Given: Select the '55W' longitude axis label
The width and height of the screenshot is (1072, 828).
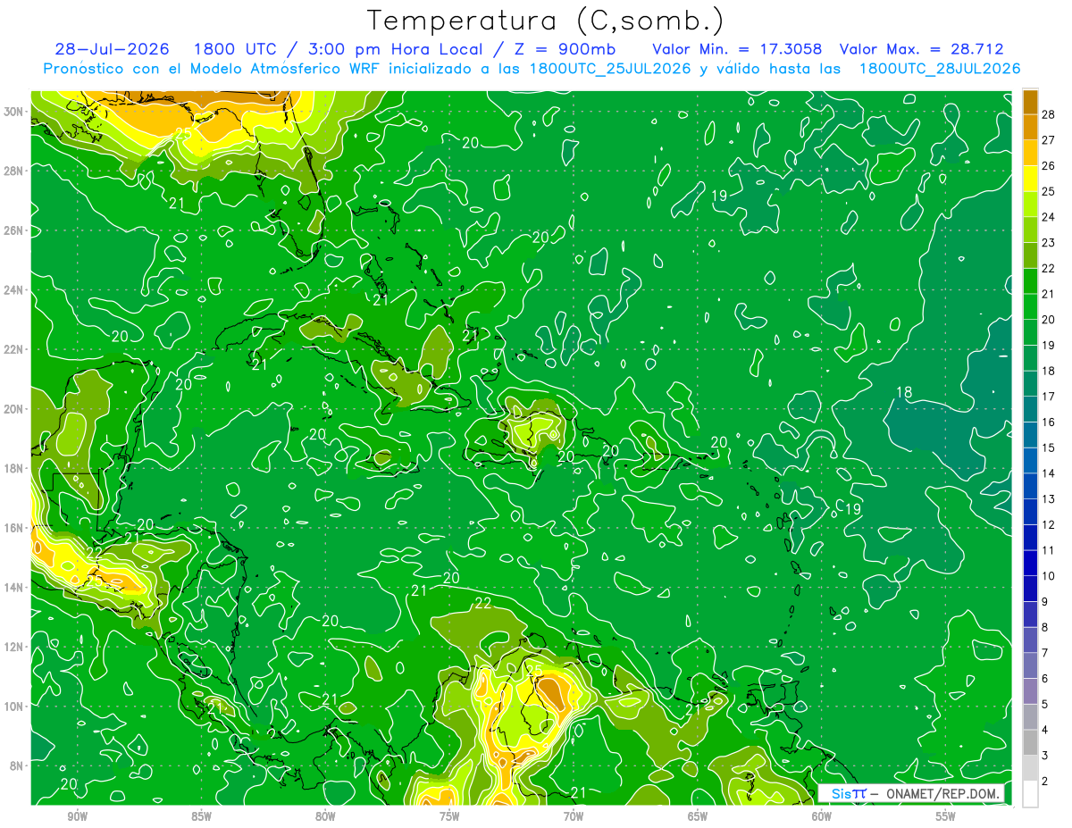Looking at the screenshot, I should [946, 816].
